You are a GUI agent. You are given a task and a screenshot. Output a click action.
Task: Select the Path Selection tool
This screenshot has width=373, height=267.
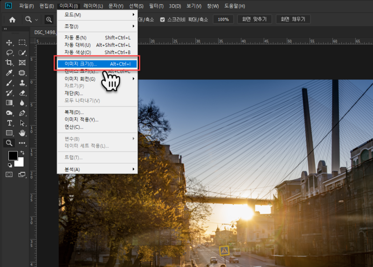(x=22, y=123)
